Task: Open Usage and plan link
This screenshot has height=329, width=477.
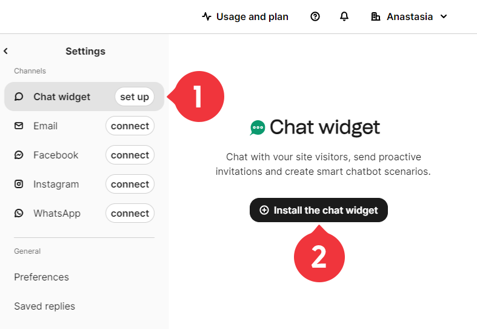Action: click(x=245, y=16)
